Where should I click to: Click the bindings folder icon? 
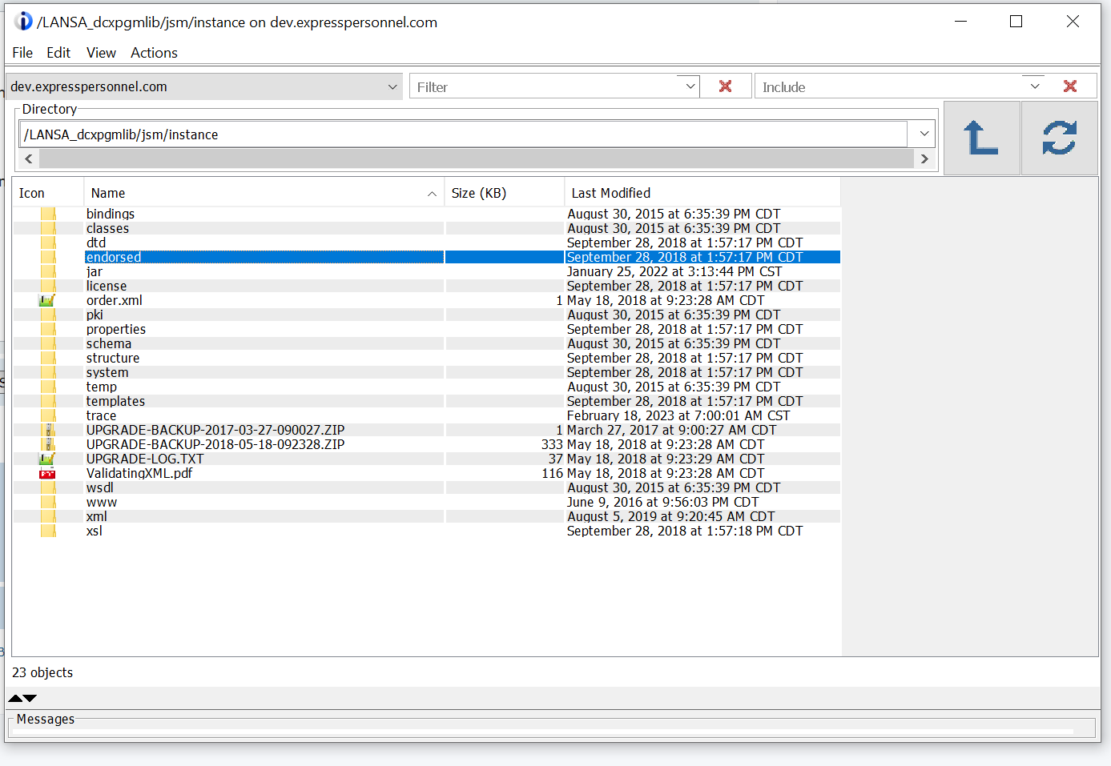48,214
